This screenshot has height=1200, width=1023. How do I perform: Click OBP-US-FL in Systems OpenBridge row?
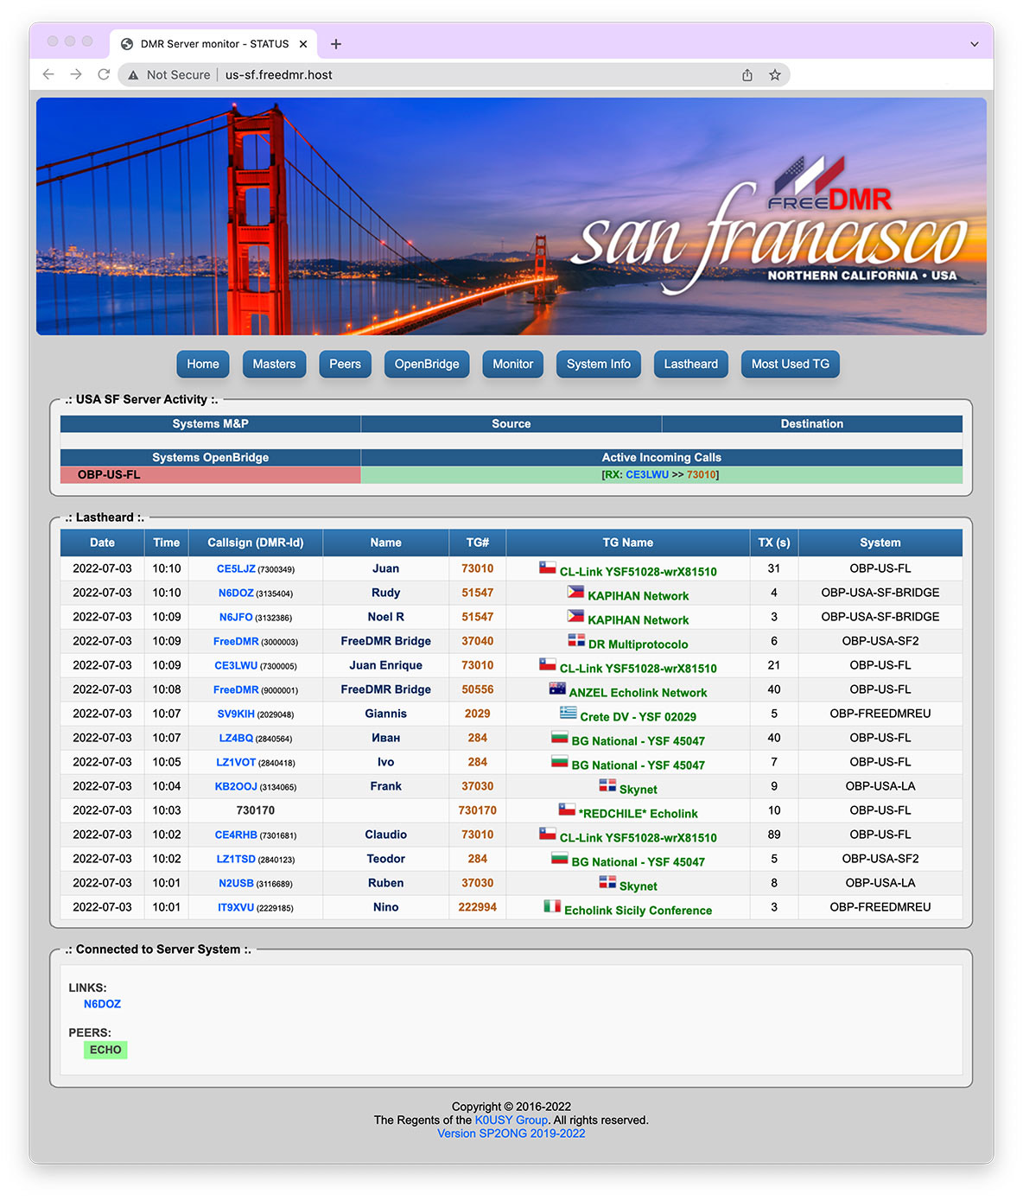[x=109, y=474]
